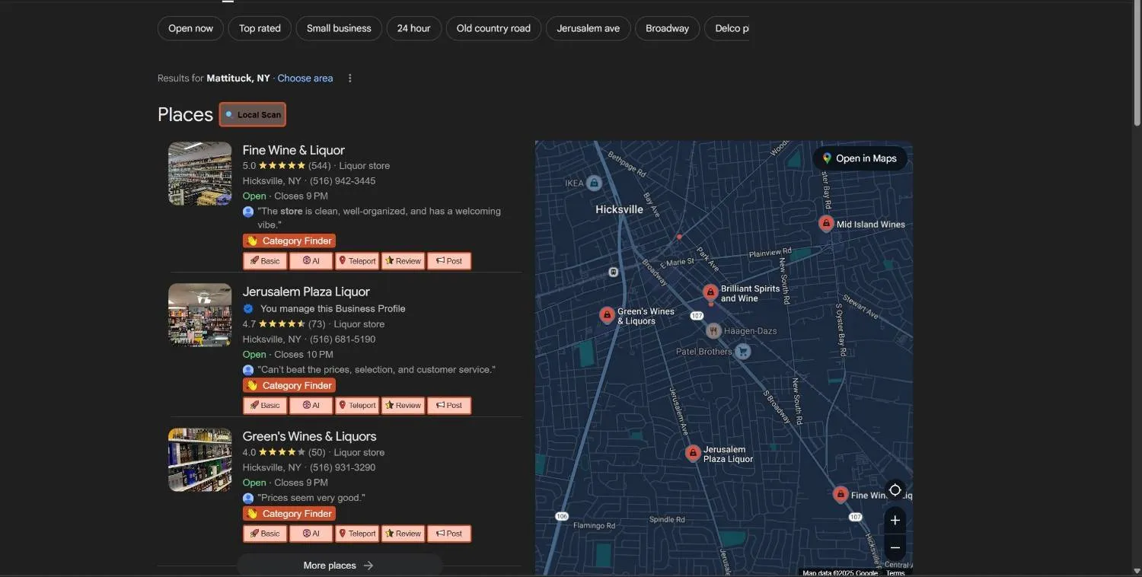Select the Jerusalem Plaza Liquor map pin
The image size is (1142, 577).
[x=692, y=454]
